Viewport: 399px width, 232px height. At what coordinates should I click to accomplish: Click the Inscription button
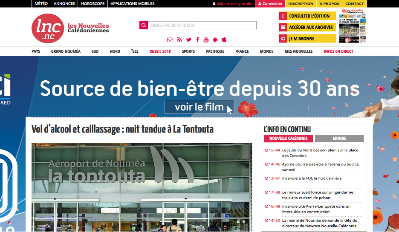tap(301, 3)
